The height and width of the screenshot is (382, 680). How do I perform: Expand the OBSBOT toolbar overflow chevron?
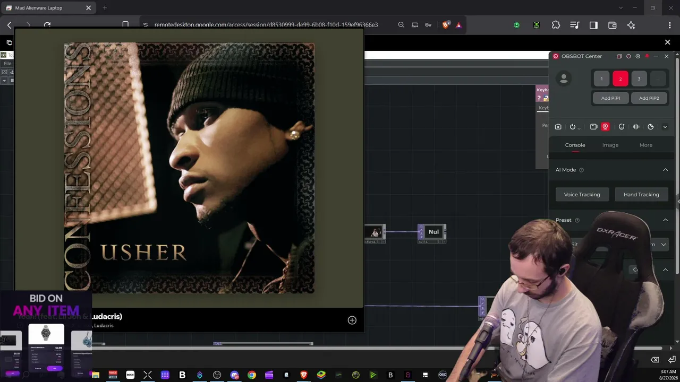pyautogui.click(x=665, y=127)
